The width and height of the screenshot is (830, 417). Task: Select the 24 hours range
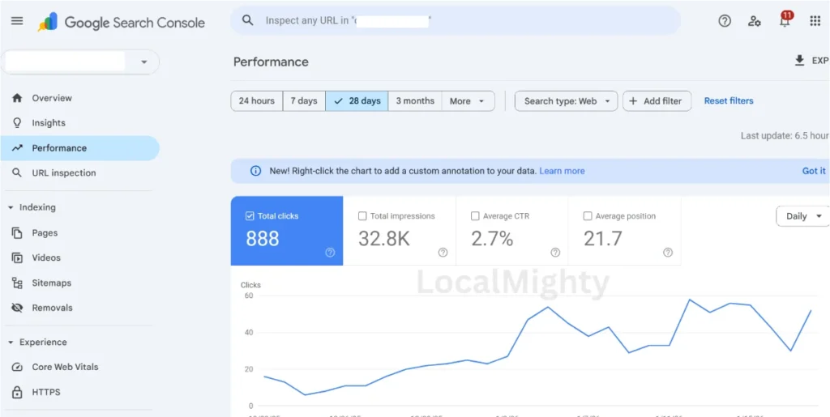click(257, 101)
